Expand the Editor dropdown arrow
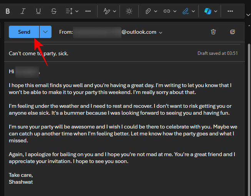Image resolution: width=251 pixels, height=196 pixels. pos(115,11)
